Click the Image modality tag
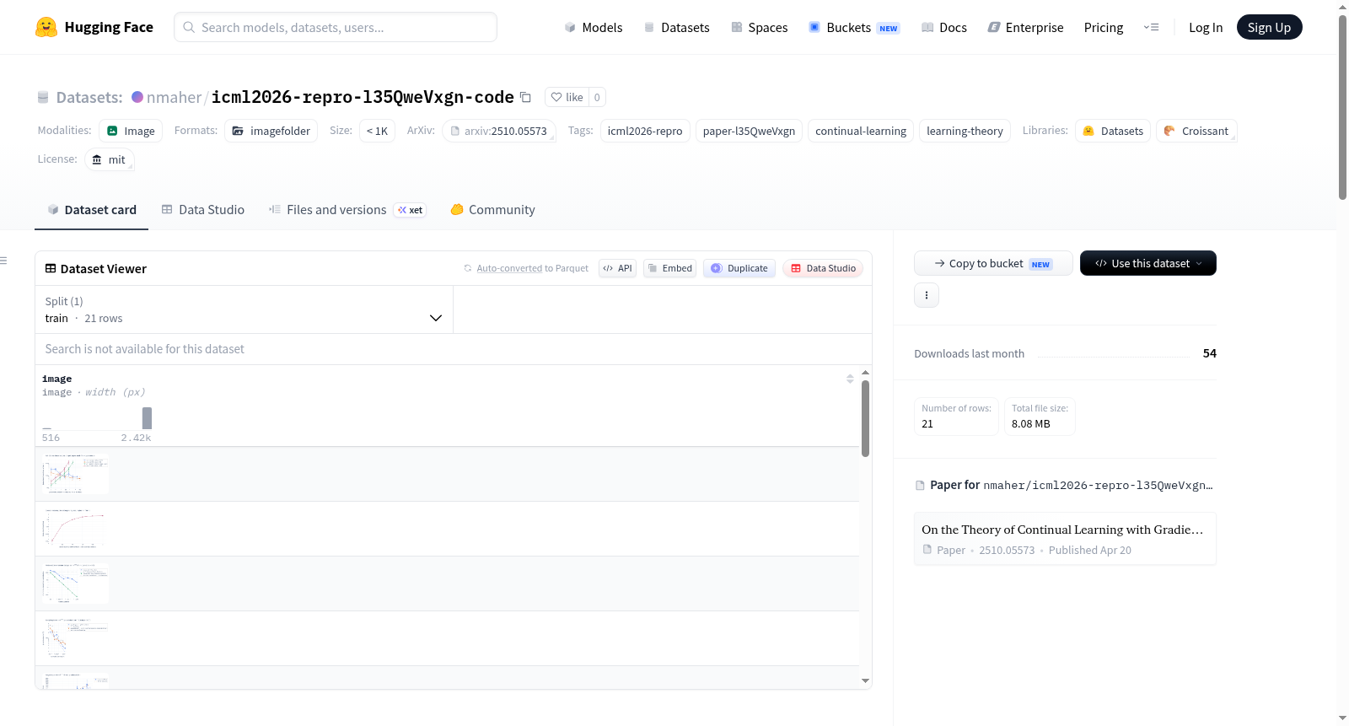1349x726 pixels. click(x=131, y=131)
